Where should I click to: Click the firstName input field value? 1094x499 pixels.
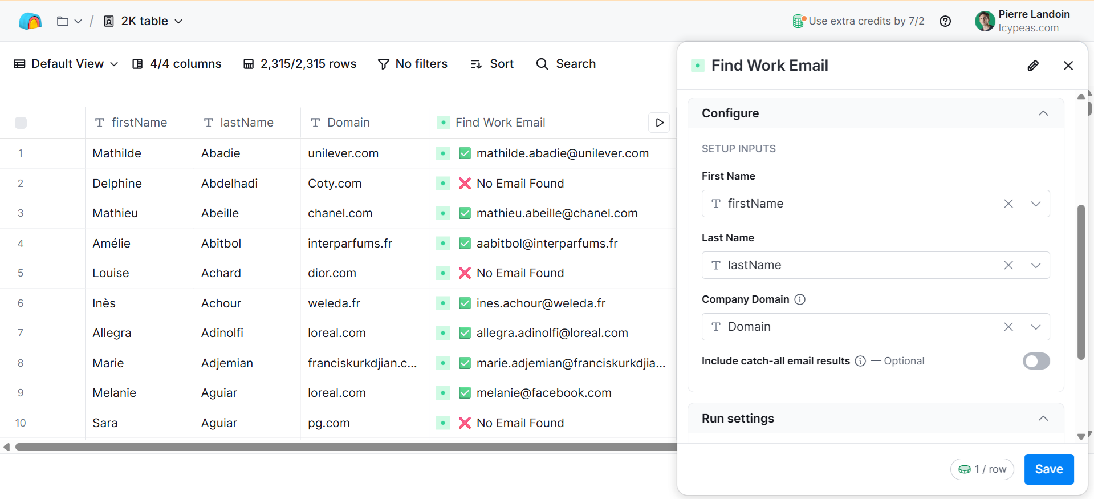(x=755, y=204)
